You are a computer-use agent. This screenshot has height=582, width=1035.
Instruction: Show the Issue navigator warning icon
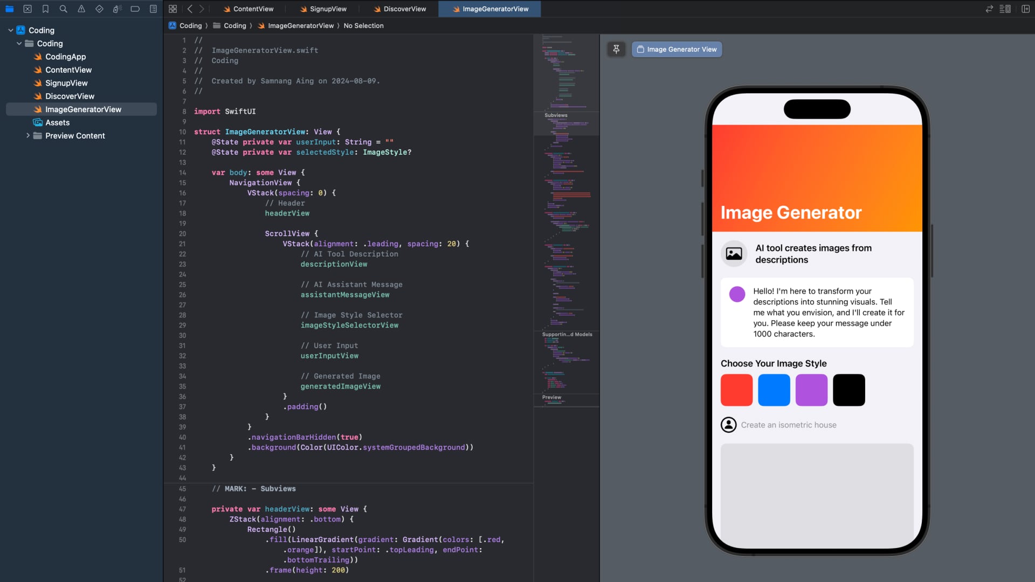pos(81,9)
